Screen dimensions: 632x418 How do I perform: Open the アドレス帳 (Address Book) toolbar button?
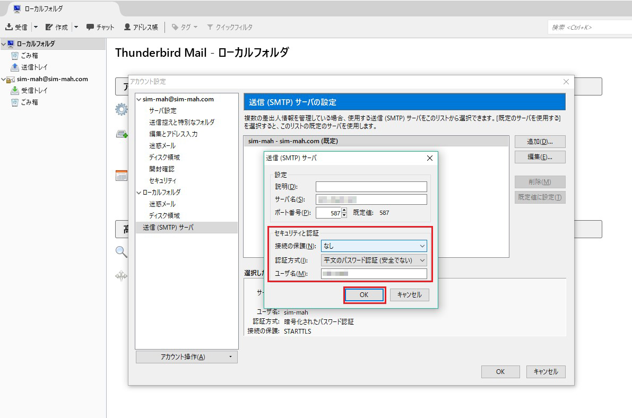tap(141, 27)
